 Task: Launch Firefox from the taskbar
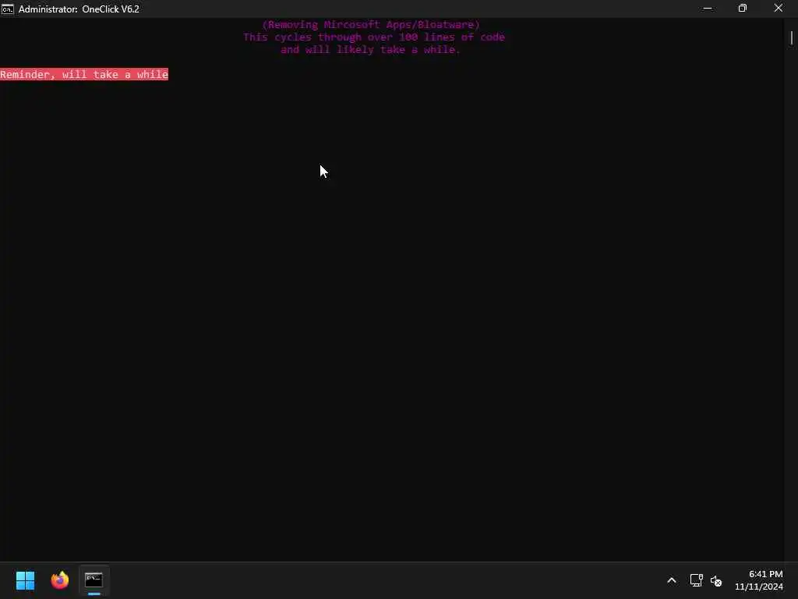coord(59,580)
